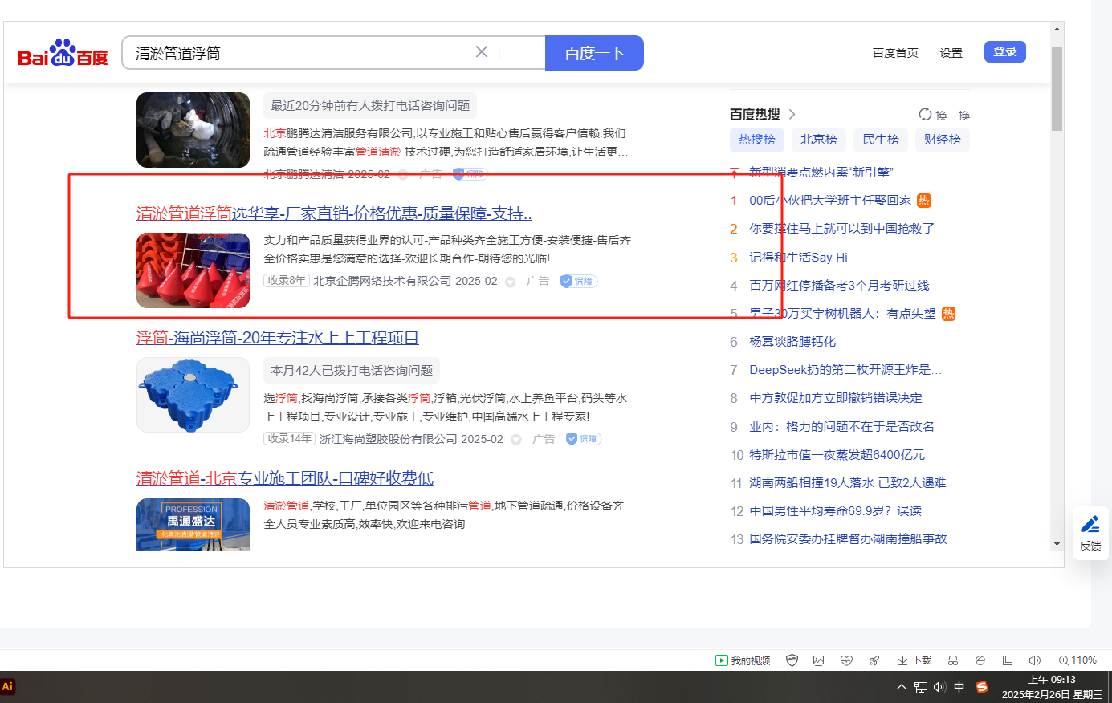Clear the search box with the X icon
The height and width of the screenshot is (703, 1112).
click(x=482, y=52)
